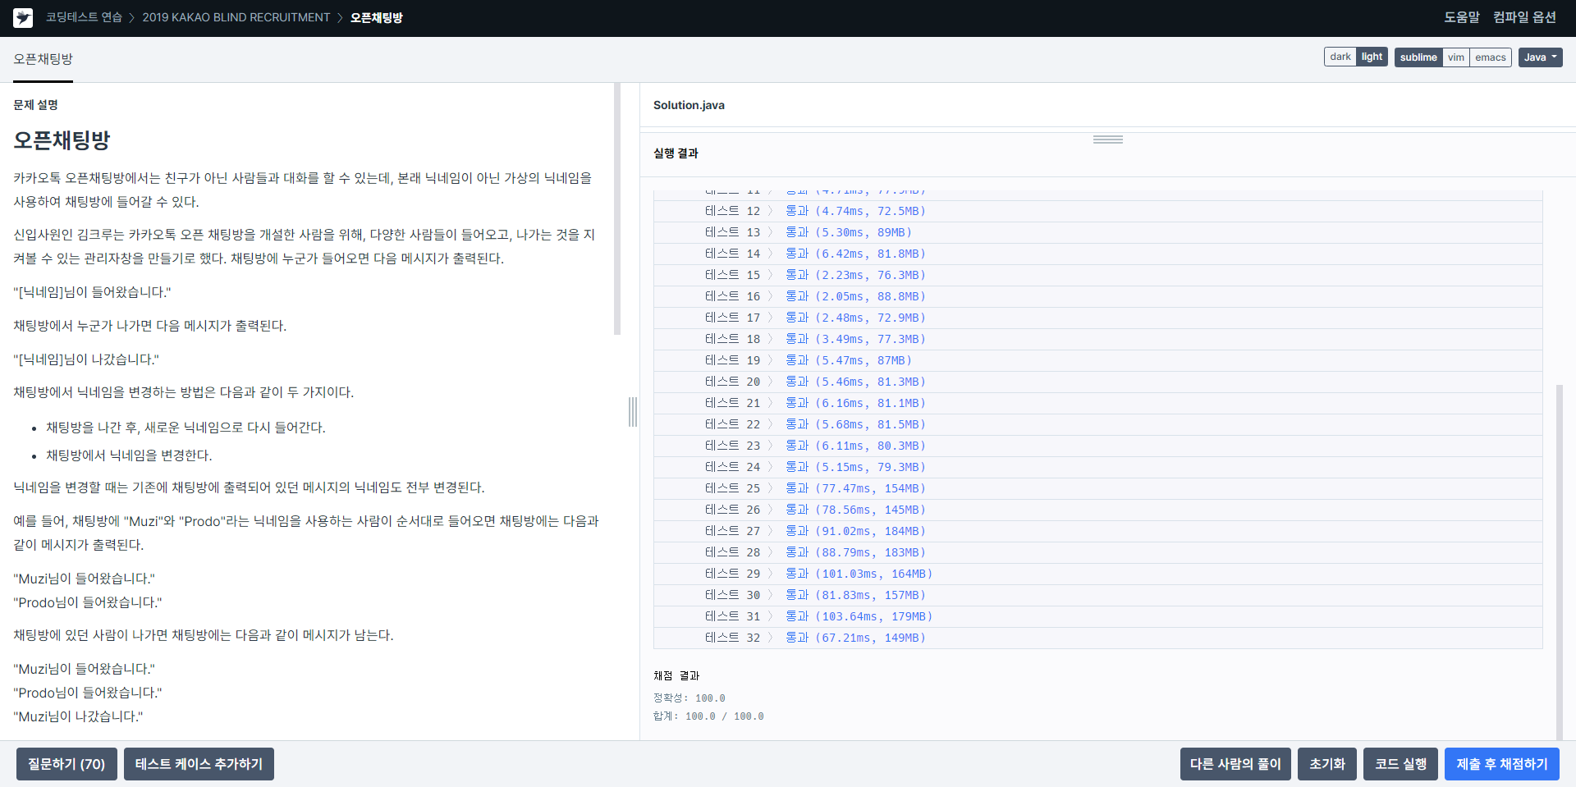Submit with 제출 후 채점하기

point(1502,764)
